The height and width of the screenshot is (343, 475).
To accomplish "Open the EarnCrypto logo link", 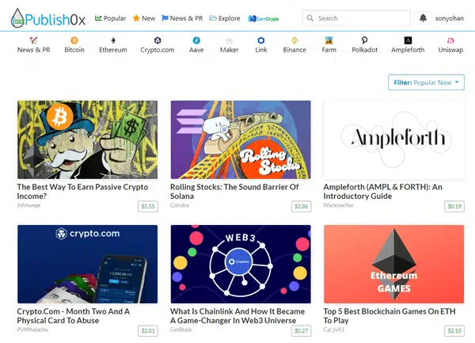I will point(264,19).
